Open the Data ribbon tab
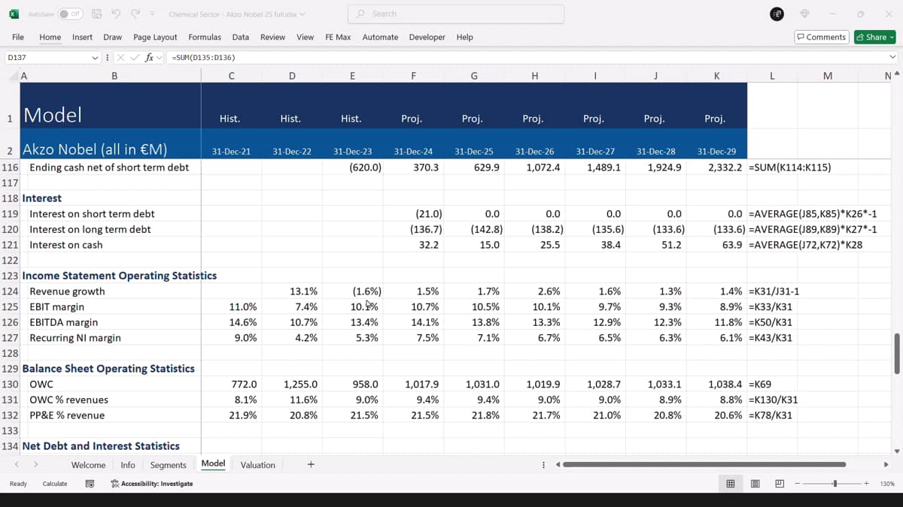The image size is (903, 507). (x=241, y=37)
